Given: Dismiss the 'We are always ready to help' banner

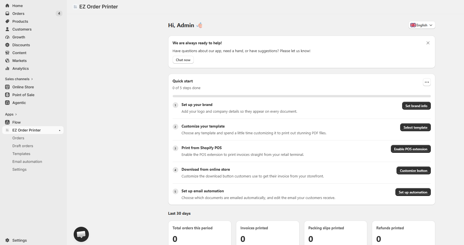Looking at the screenshot, I should (428, 43).
